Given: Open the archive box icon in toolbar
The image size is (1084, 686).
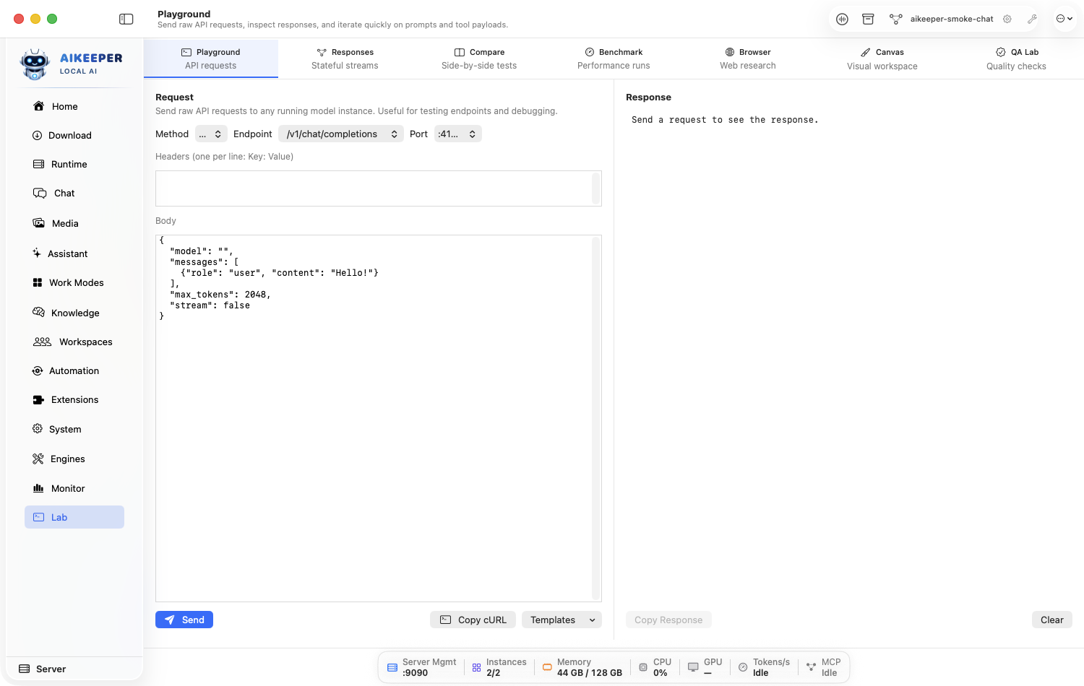Looking at the screenshot, I should coord(868,19).
